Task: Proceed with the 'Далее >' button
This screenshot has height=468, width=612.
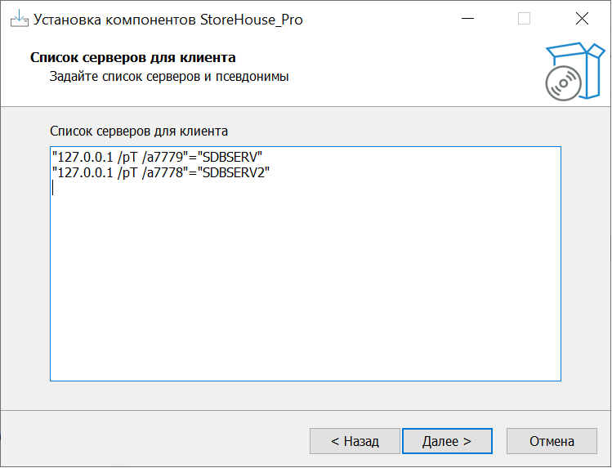Action: point(447,441)
